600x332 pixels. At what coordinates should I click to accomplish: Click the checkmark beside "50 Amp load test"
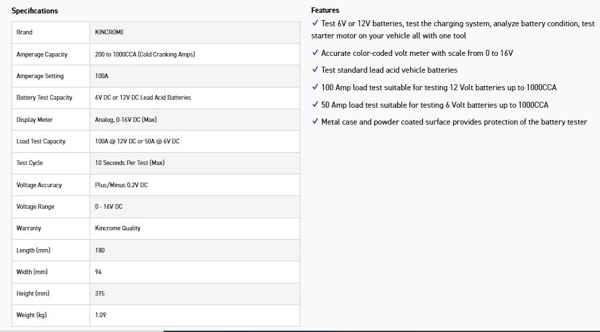(315, 105)
